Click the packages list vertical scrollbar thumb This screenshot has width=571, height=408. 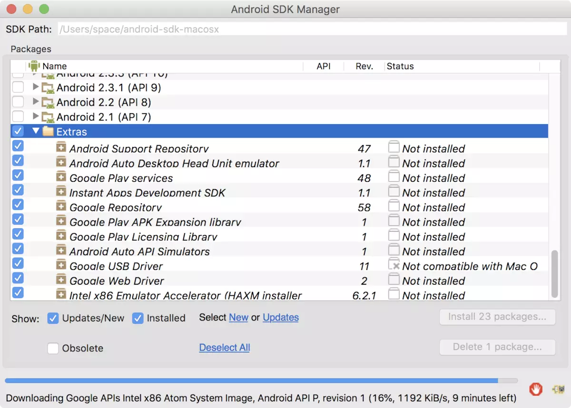[x=554, y=274]
